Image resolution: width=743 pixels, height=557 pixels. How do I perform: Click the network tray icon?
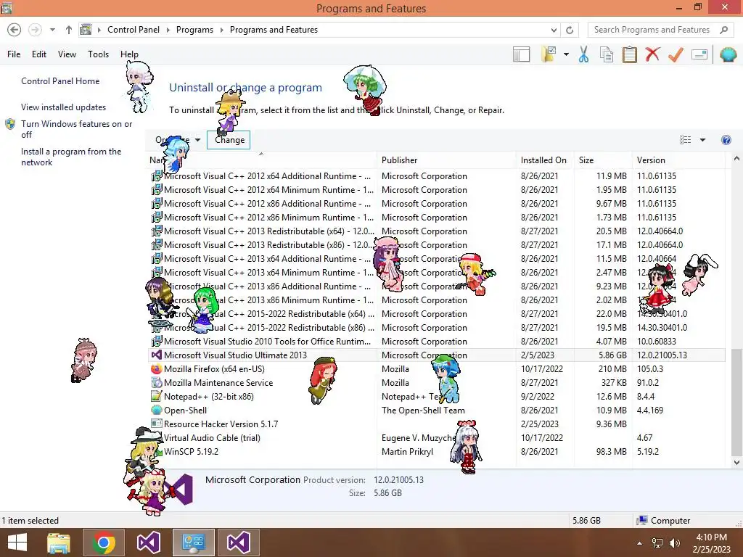coord(657,543)
